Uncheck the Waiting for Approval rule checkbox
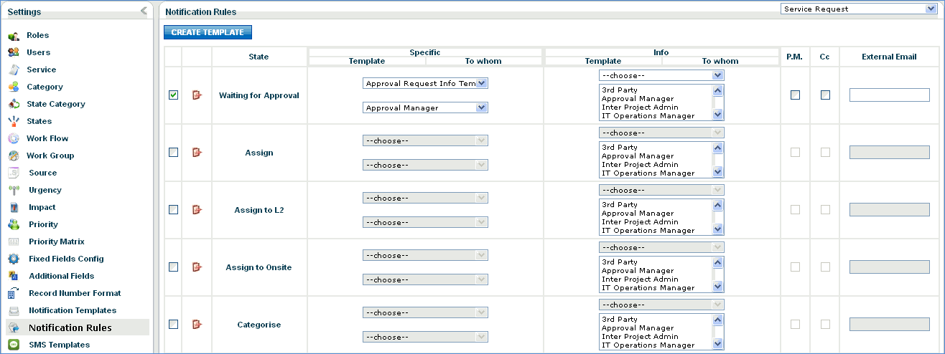 pos(173,95)
